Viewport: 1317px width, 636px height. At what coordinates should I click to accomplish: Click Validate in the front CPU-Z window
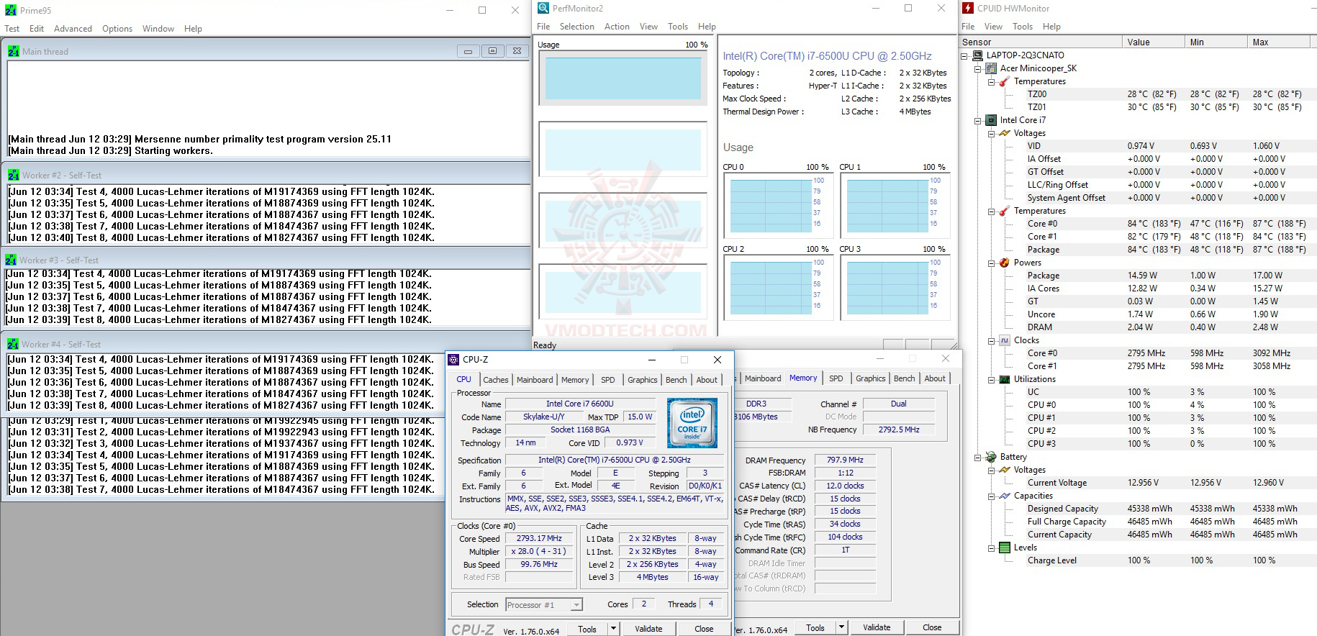click(648, 629)
